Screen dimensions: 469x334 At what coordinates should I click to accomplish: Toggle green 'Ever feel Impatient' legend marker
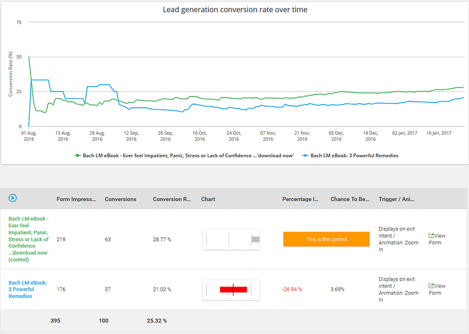[78, 155]
